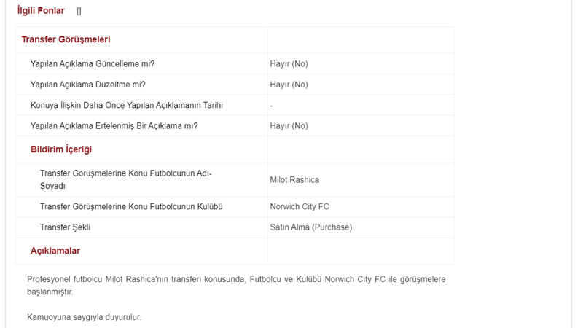The width and height of the screenshot is (583, 328).
Task: Click the dash value in the Tarihi row
Action: pyautogui.click(x=271, y=106)
